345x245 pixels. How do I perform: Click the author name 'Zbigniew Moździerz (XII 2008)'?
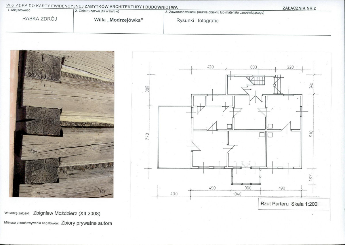(67, 213)
